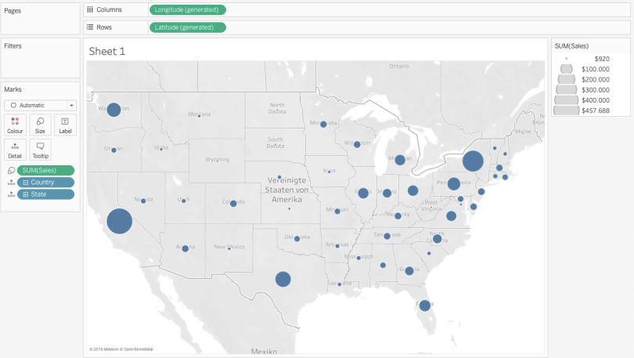Select the SUM(Sales) marks pill

(x=45, y=170)
